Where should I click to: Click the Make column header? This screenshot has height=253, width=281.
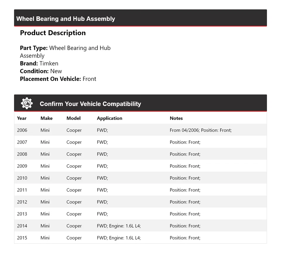point(47,118)
